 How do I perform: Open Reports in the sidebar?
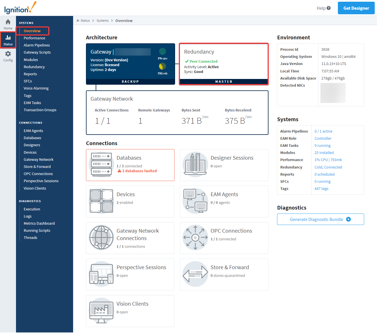point(30,74)
